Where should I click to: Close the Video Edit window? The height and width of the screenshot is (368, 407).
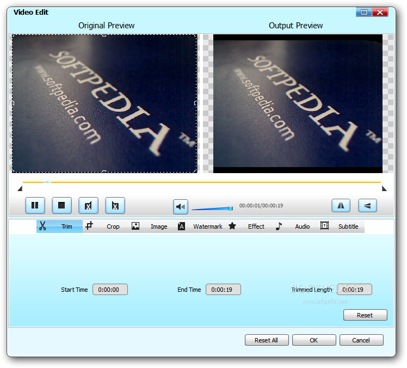click(x=380, y=12)
